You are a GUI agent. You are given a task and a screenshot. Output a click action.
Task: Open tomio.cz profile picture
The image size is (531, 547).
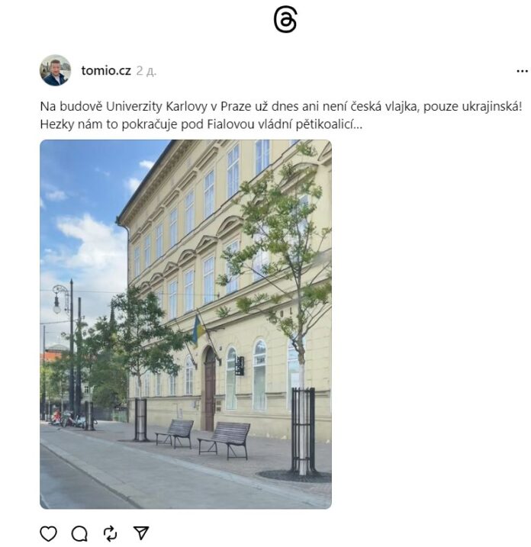pyautogui.click(x=55, y=70)
